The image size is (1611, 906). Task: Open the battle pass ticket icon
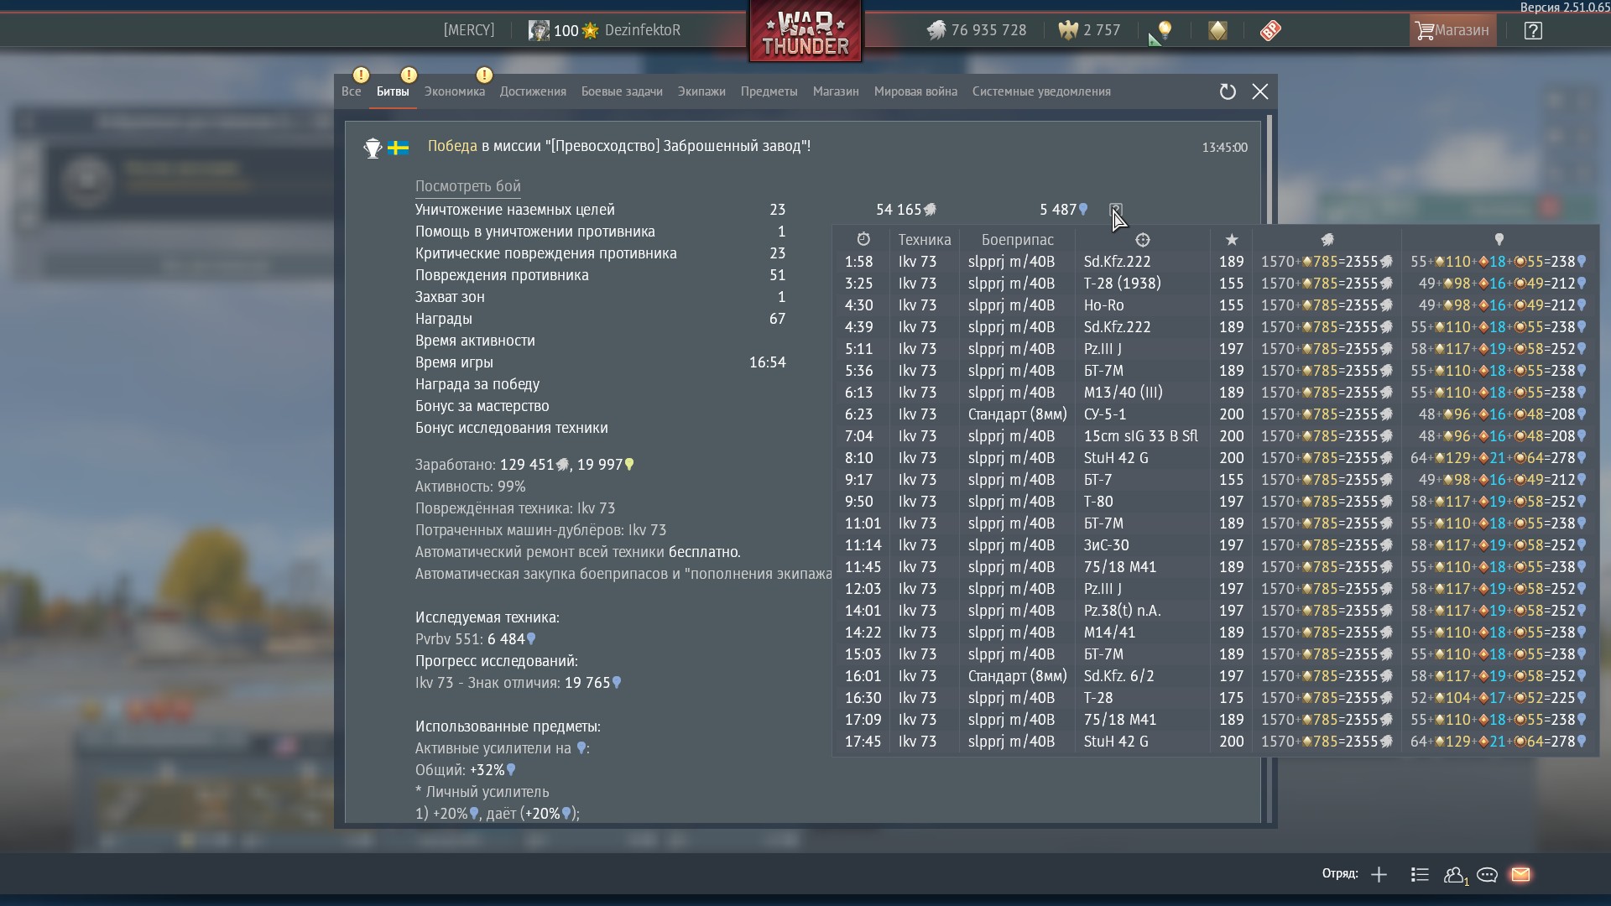tap(1270, 31)
